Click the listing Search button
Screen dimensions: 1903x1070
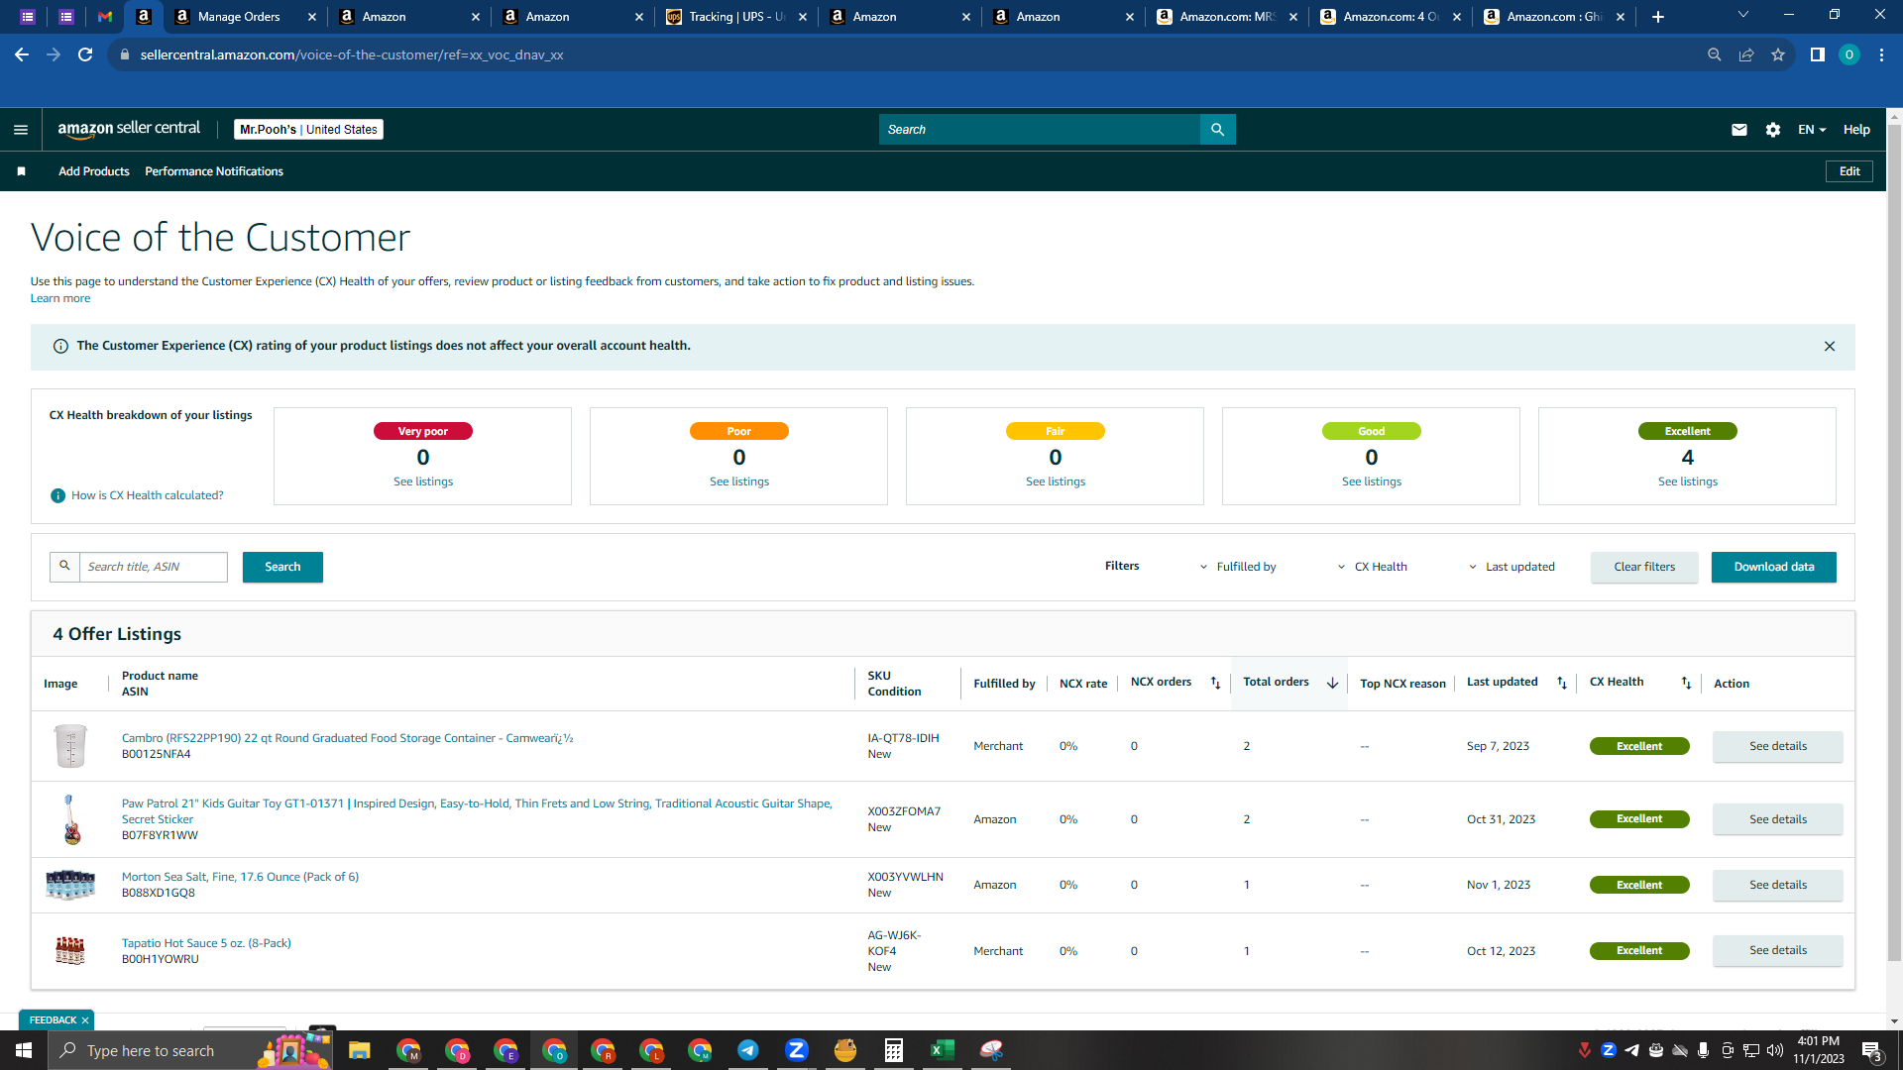point(282,567)
